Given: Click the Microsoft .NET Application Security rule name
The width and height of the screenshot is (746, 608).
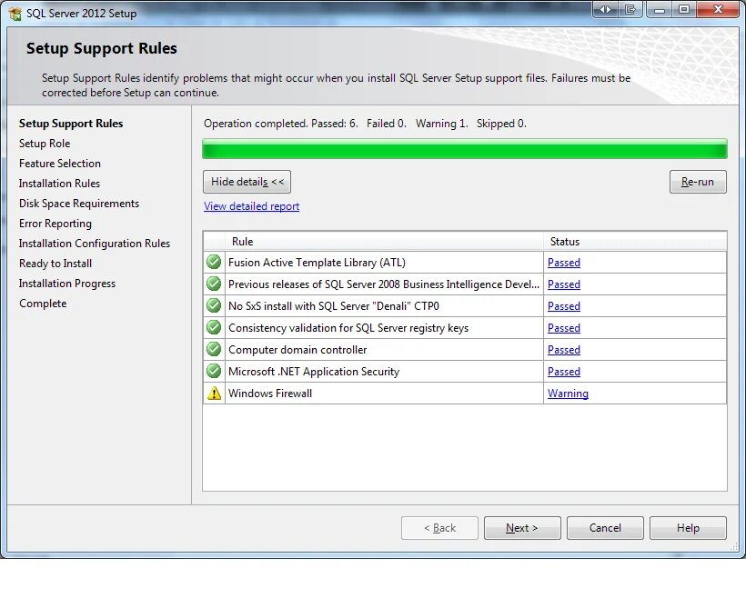Looking at the screenshot, I should point(314,372).
